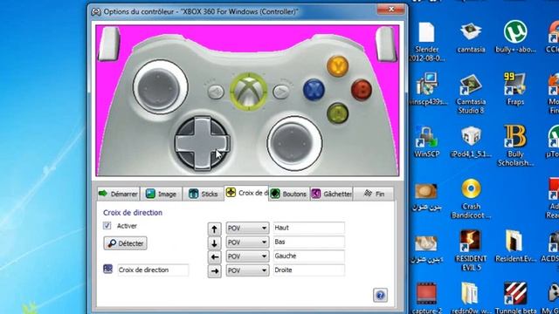Click the left analog stick on controller

[x=160, y=87]
